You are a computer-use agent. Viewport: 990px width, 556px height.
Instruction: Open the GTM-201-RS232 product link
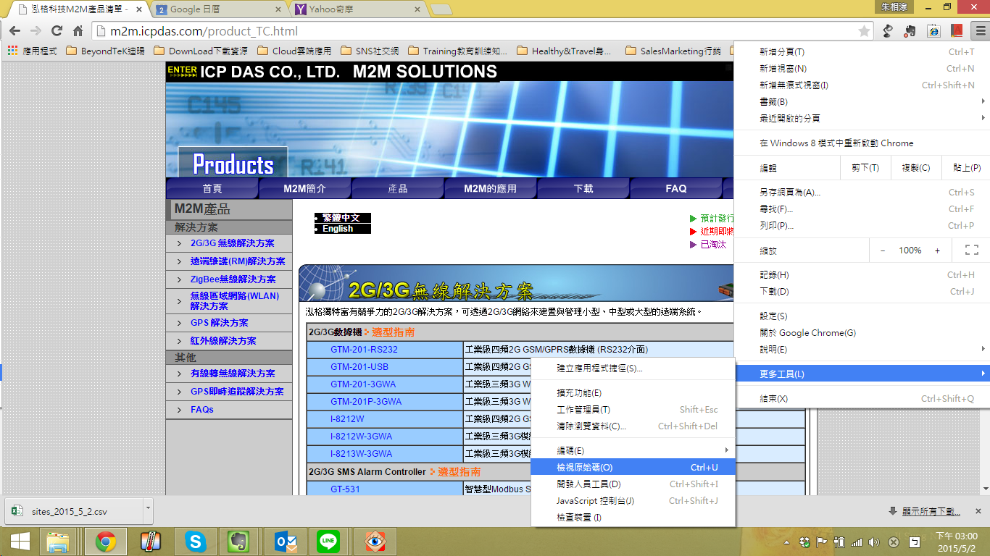pyautogui.click(x=364, y=349)
